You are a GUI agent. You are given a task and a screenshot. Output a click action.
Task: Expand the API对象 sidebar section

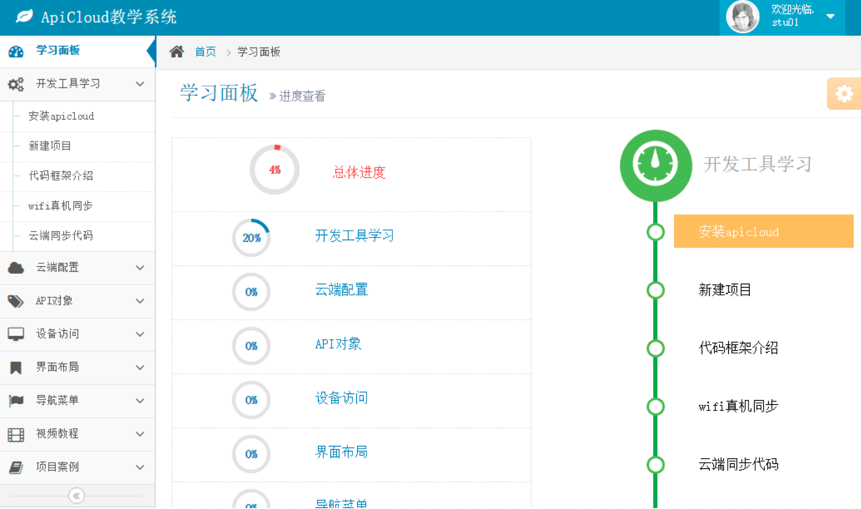140,301
